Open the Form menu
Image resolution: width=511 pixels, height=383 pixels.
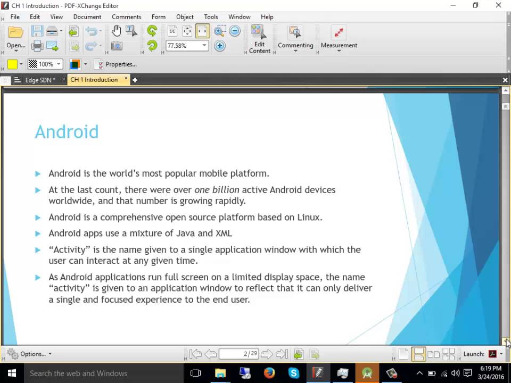159,17
